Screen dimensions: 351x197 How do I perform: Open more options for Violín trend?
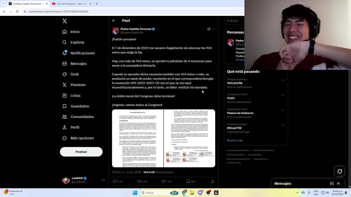(x=283, y=95)
